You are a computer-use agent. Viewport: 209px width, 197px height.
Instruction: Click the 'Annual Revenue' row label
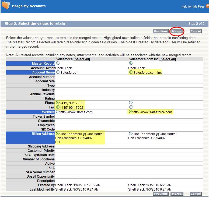point(42,94)
